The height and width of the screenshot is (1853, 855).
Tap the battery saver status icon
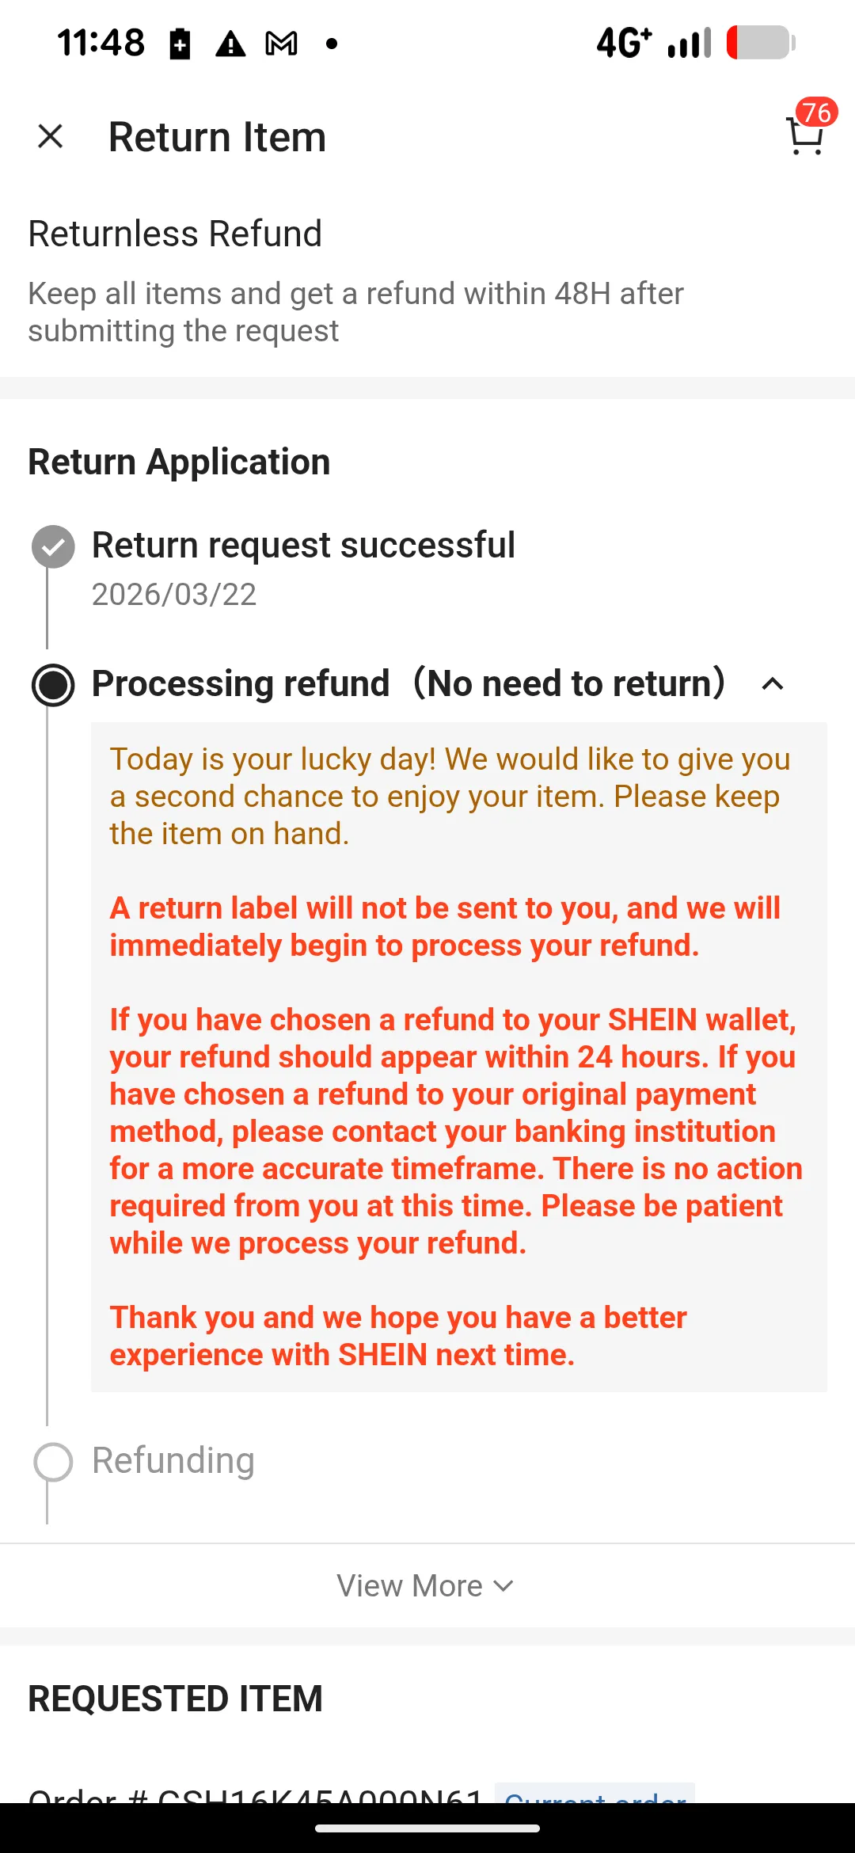coord(180,44)
